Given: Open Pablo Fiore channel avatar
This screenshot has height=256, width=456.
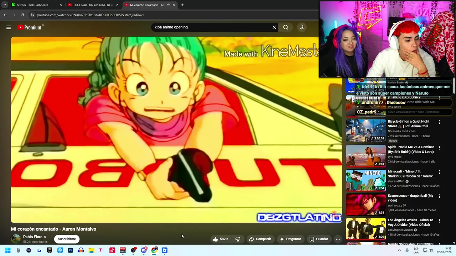Looking at the screenshot, I should click(x=16, y=239).
